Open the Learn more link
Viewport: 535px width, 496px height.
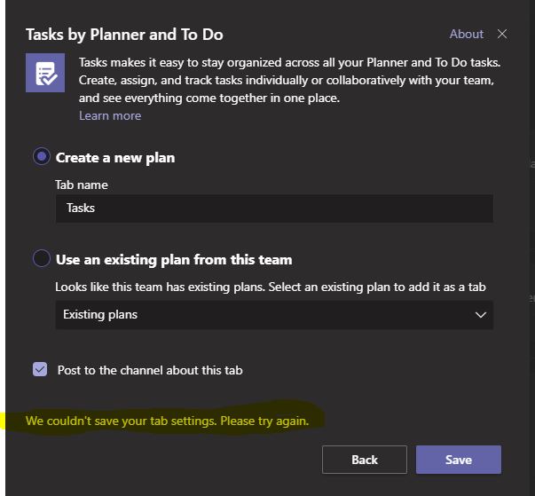110,115
